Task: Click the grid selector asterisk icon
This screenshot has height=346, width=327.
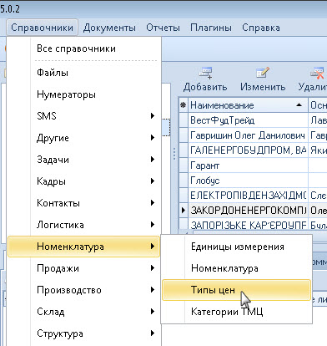Action: coord(183,105)
